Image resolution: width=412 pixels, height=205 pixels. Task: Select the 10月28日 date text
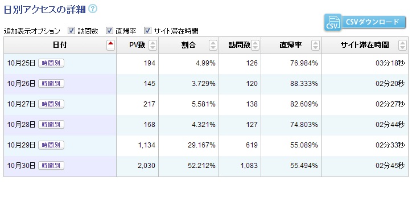21,124
